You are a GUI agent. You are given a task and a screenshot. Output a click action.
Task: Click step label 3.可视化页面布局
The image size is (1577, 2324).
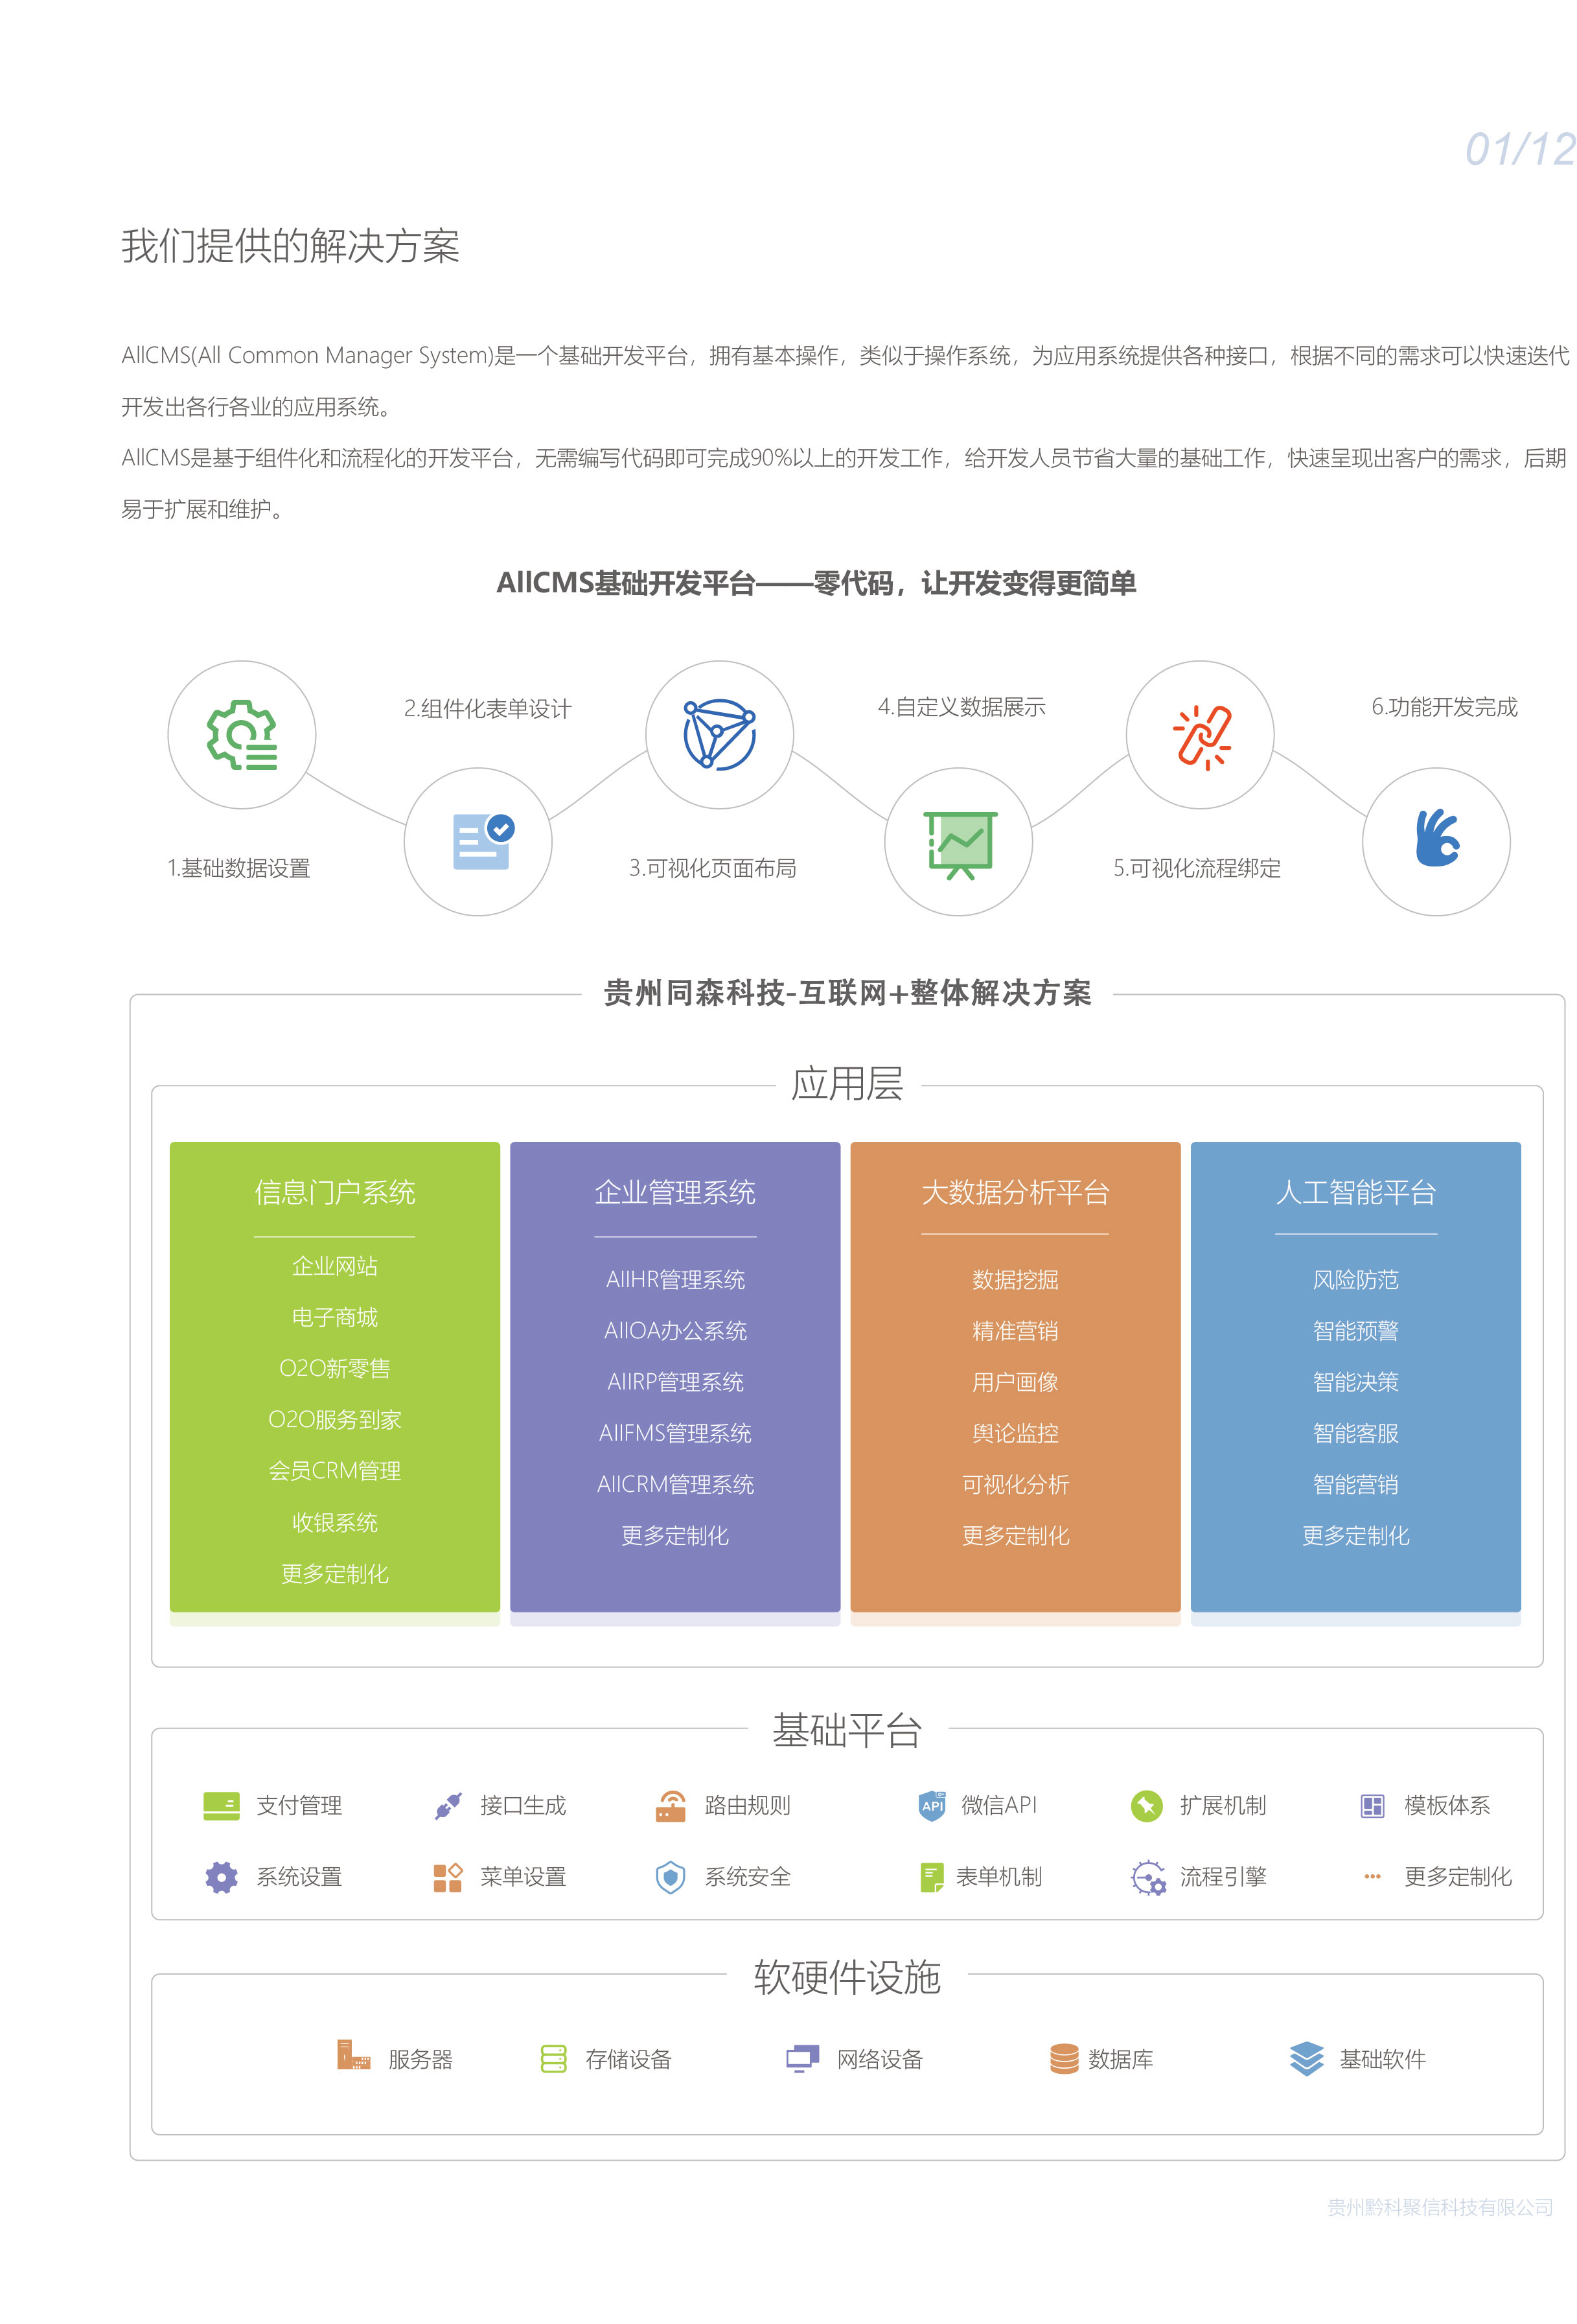(712, 868)
